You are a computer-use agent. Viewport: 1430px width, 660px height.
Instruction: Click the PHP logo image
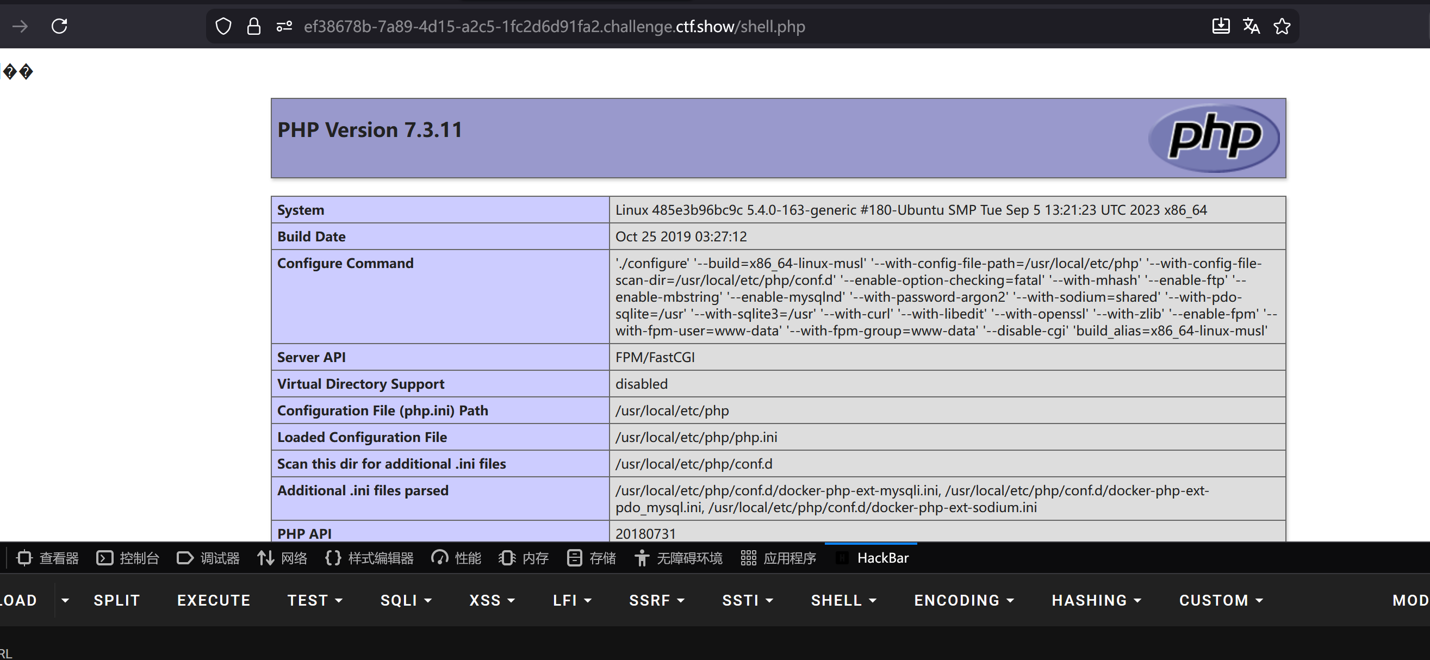[1214, 138]
